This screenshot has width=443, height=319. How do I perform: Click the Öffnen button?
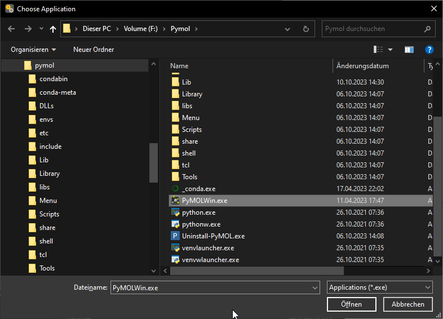(352, 304)
